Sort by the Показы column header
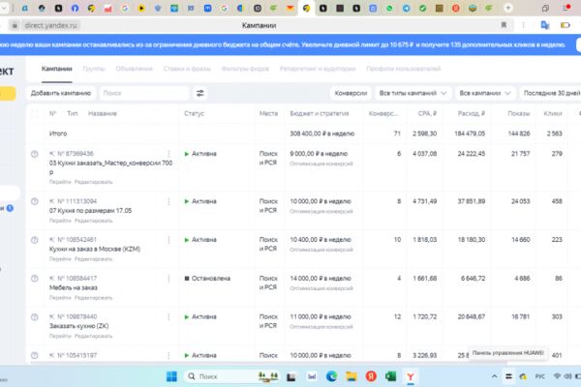 [519, 114]
